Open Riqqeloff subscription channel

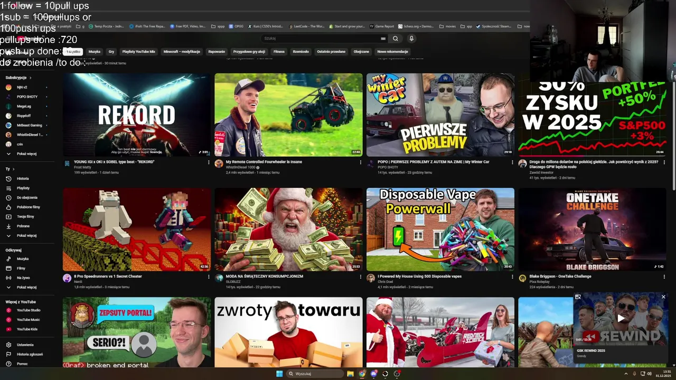click(24, 116)
